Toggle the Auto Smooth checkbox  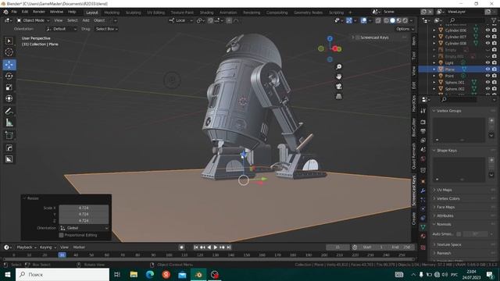(x=459, y=234)
